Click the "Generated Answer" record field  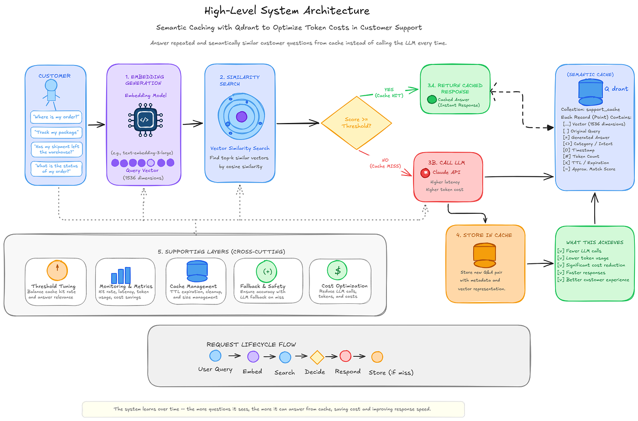pyautogui.click(x=586, y=137)
